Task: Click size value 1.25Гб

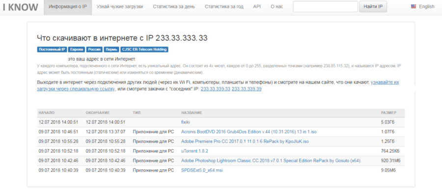Action: coord(387,141)
